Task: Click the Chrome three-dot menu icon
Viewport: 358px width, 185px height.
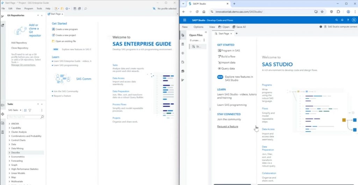Action: pos(355,12)
